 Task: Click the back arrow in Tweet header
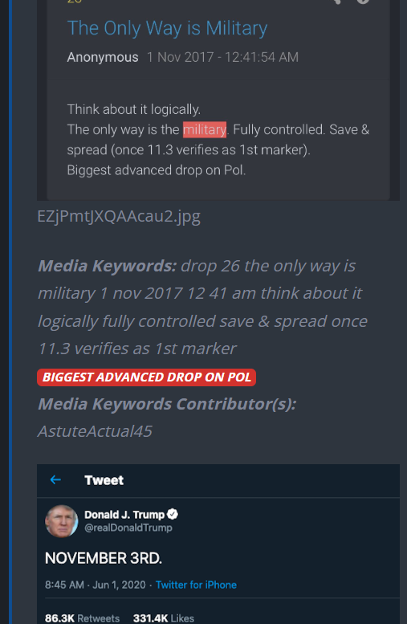point(55,480)
